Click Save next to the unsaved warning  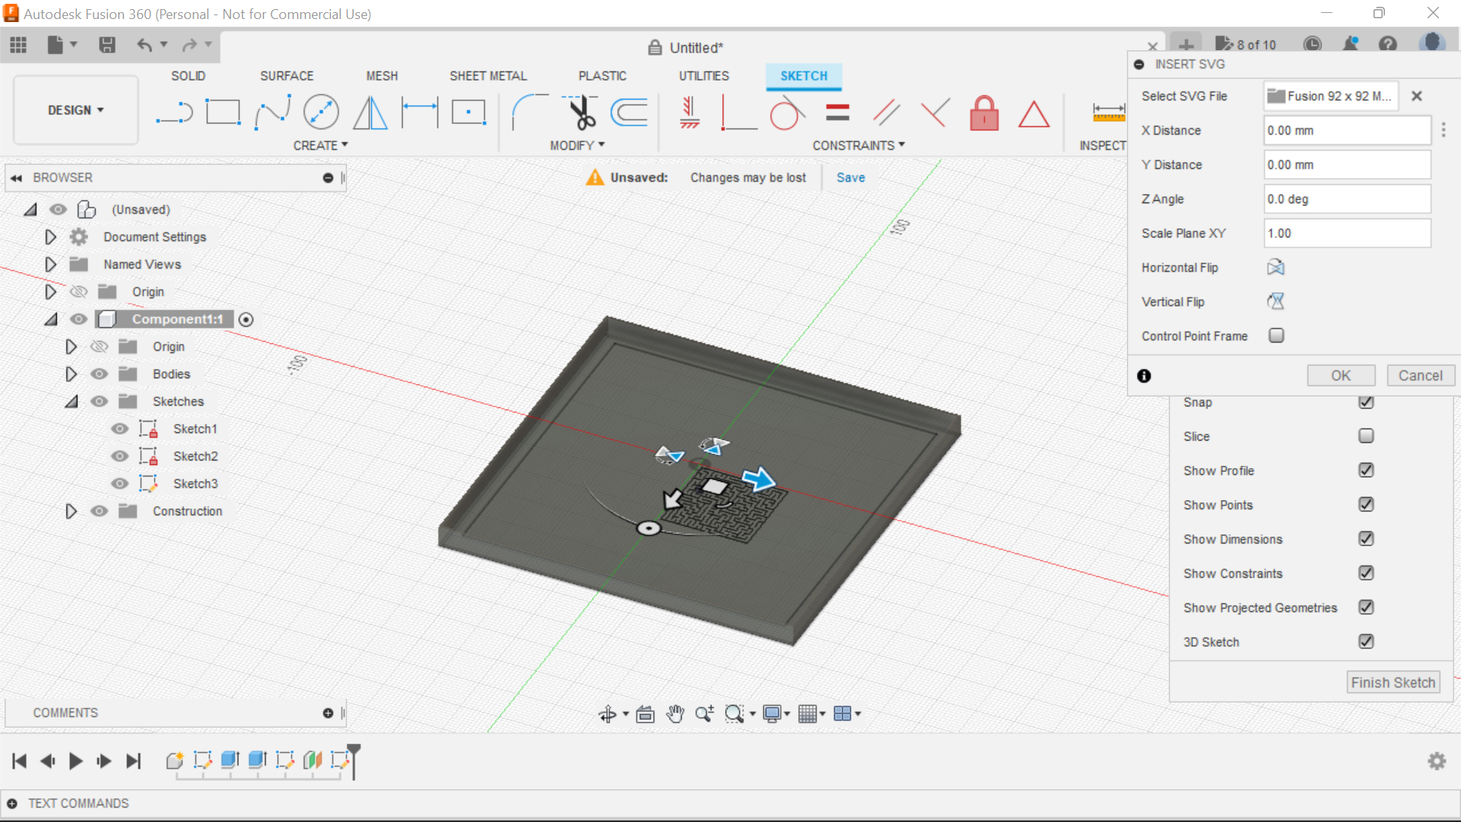click(x=850, y=177)
